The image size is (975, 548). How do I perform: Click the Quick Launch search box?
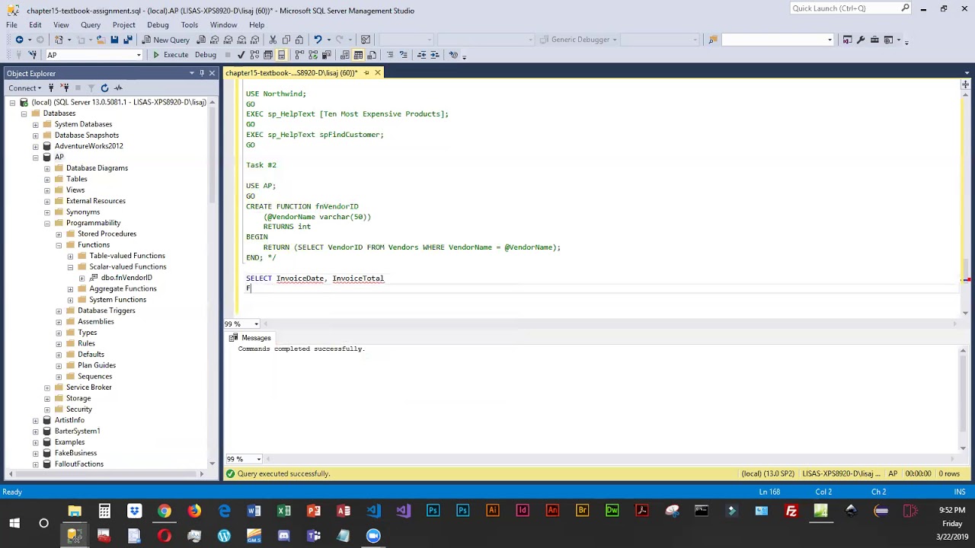pyautogui.click(x=851, y=8)
